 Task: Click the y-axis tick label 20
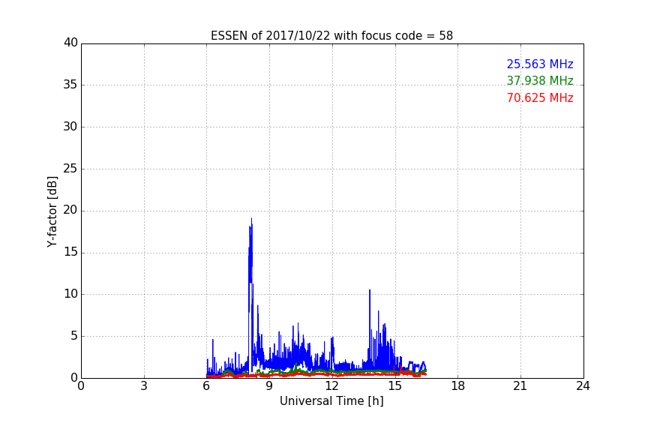(x=70, y=210)
